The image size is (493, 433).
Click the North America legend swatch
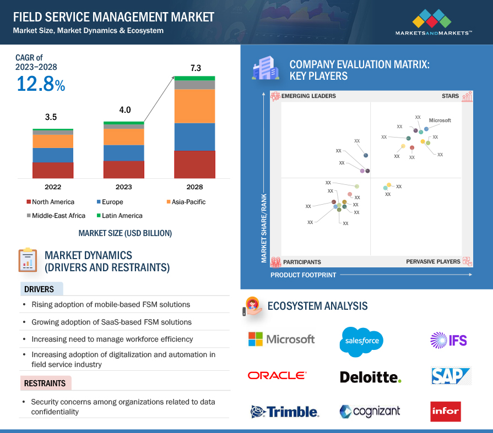(28, 202)
